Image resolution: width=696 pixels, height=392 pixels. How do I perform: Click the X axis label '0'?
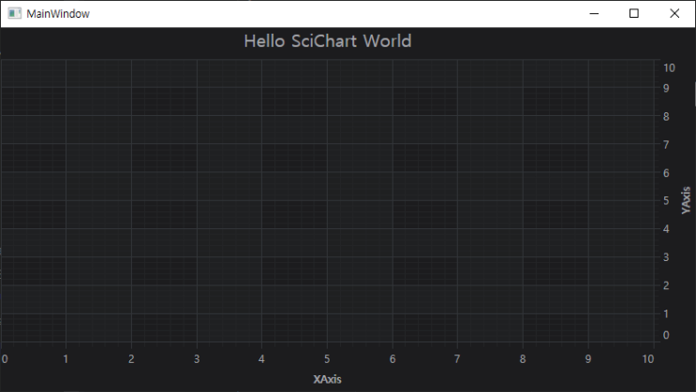pyautogui.click(x=5, y=358)
